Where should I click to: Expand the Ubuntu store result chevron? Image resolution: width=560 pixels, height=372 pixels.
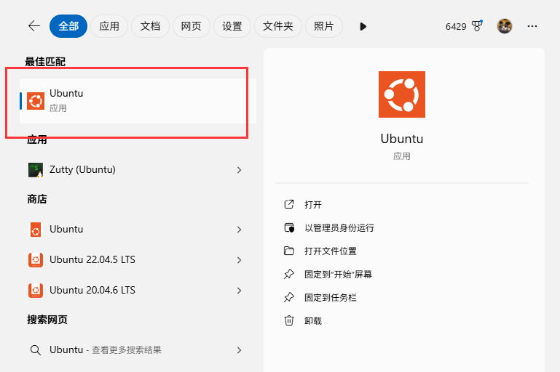pyautogui.click(x=240, y=230)
